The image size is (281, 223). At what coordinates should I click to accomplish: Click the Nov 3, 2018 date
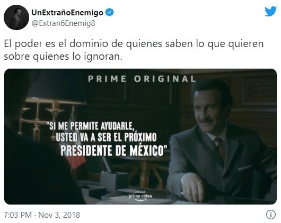pyautogui.click(x=59, y=215)
